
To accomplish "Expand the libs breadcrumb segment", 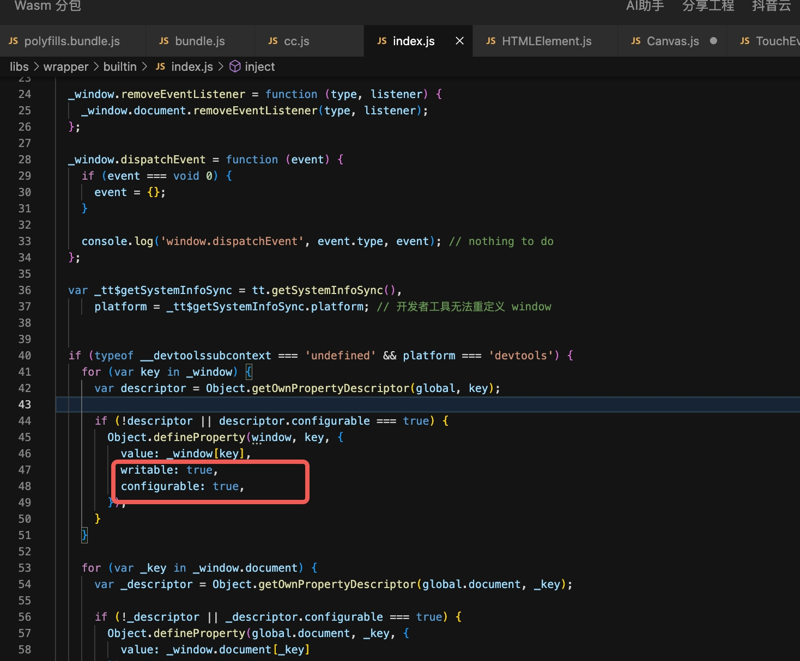I will click(19, 66).
